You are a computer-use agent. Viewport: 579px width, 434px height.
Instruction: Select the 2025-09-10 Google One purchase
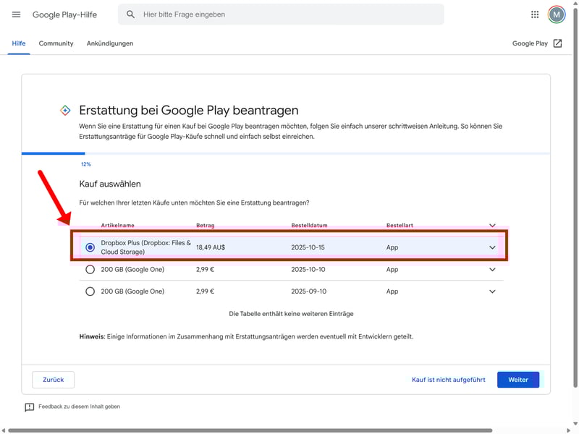(90, 292)
